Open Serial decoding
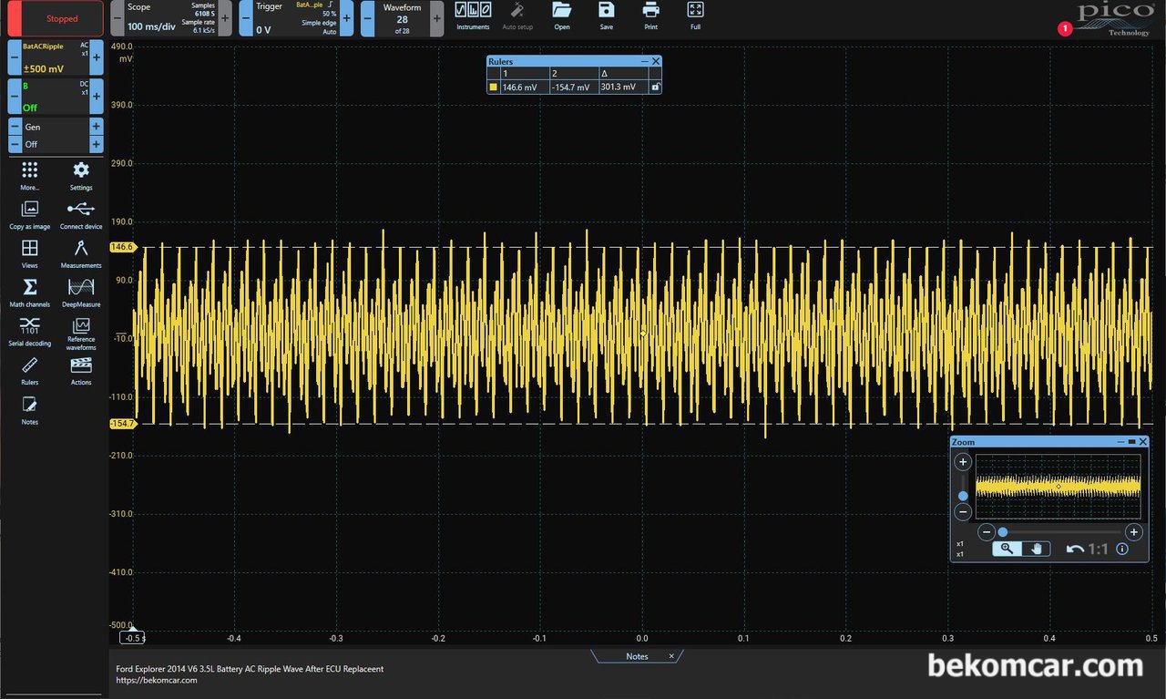The height and width of the screenshot is (699, 1166). [x=30, y=331]
